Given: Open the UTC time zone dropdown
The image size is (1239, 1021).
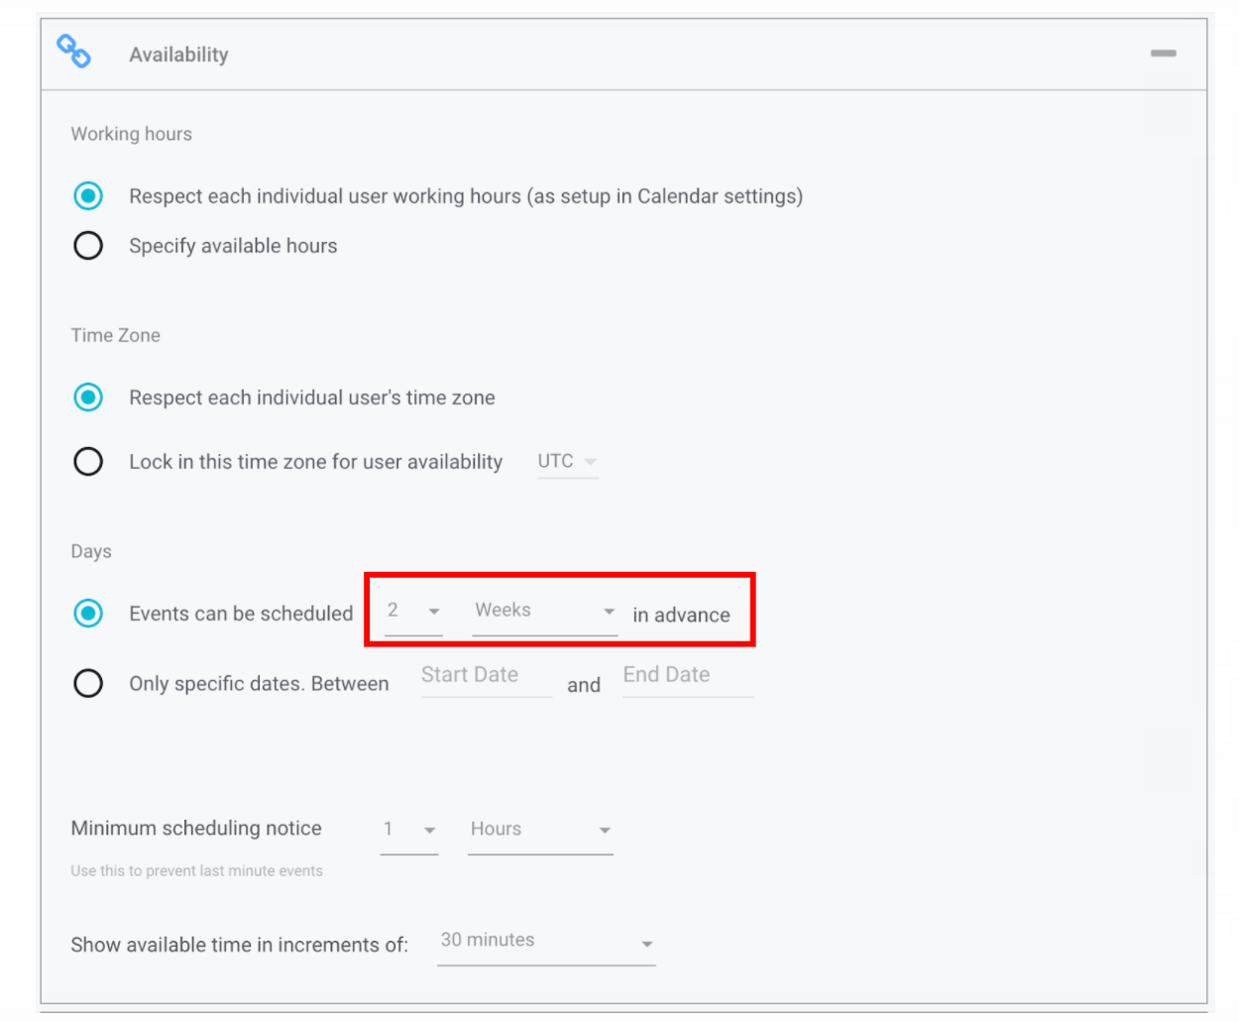Looking at the screenshot, I should coord(567,462).
